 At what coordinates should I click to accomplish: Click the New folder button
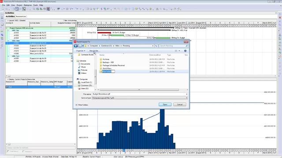coord(94,51)
